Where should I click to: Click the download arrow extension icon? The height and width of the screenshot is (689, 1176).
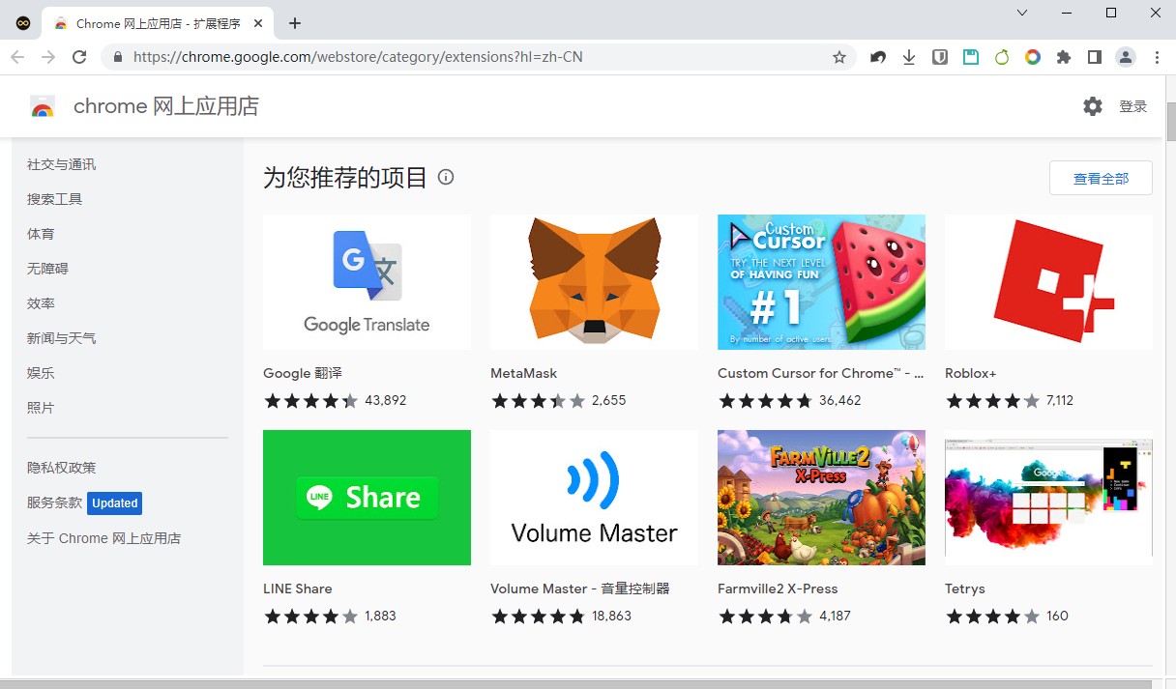[909, 57]
